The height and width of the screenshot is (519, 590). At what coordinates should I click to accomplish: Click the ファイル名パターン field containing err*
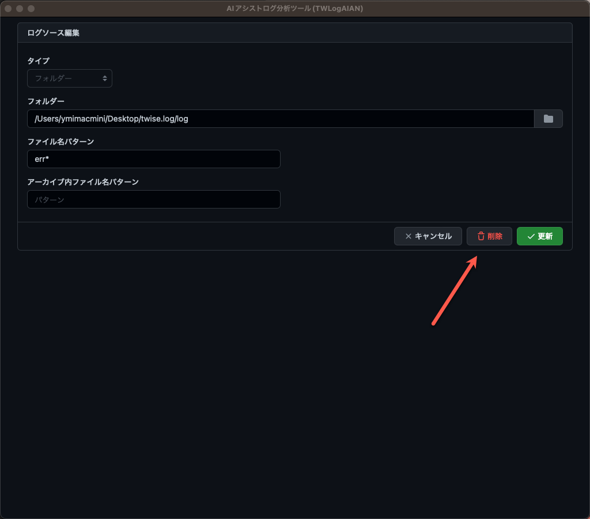pyautogui.click(x=153, y=159)
